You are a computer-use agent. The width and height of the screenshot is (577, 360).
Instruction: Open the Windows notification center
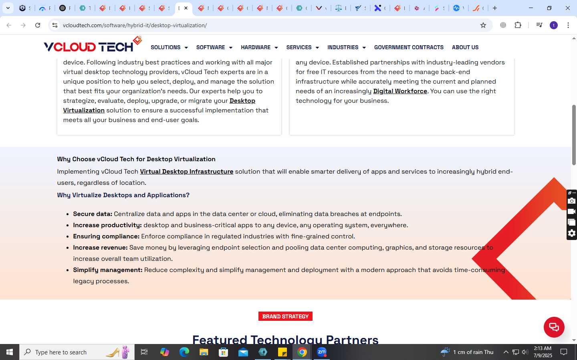(x=564, y=352)
